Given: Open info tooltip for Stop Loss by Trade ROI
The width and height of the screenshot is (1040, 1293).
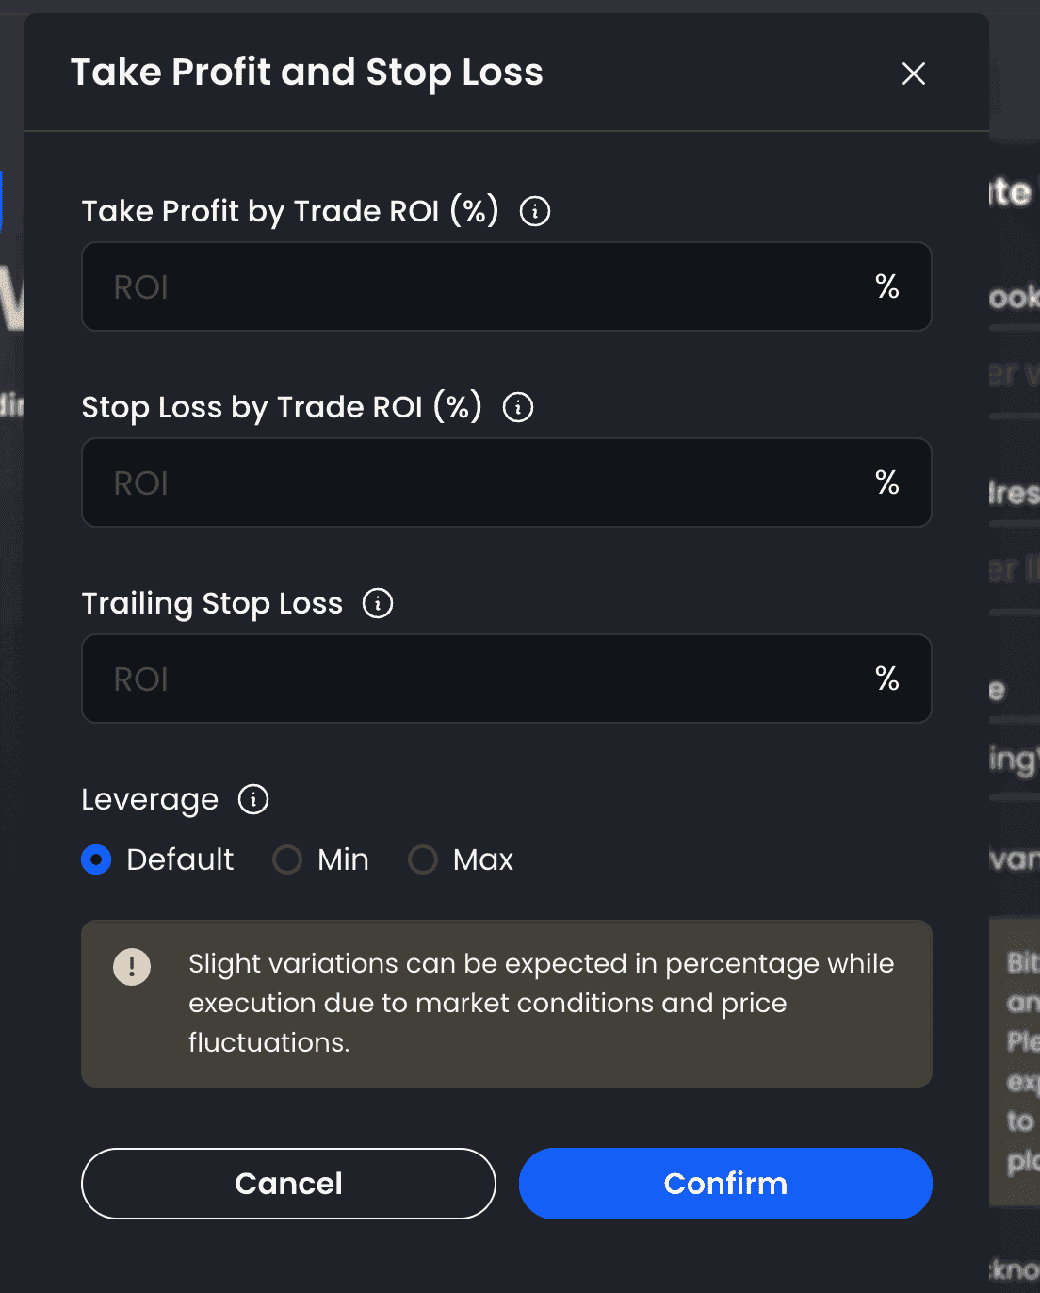Looking at the screenshot, I should pyautogui.click(x=518, y=407).
